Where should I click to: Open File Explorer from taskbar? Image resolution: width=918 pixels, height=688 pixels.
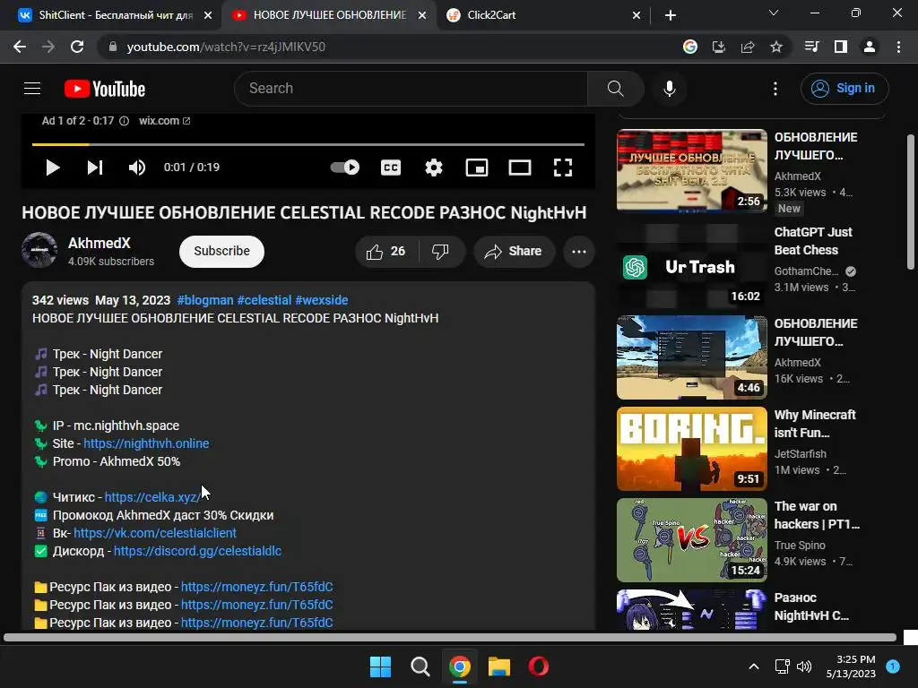click(499, 666)
